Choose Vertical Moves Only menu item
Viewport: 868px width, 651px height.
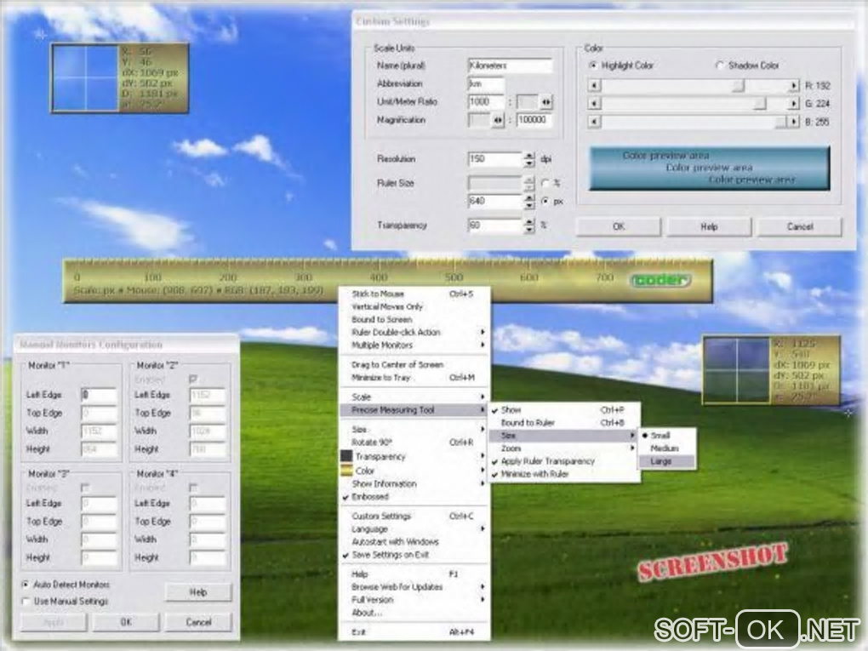414,306
